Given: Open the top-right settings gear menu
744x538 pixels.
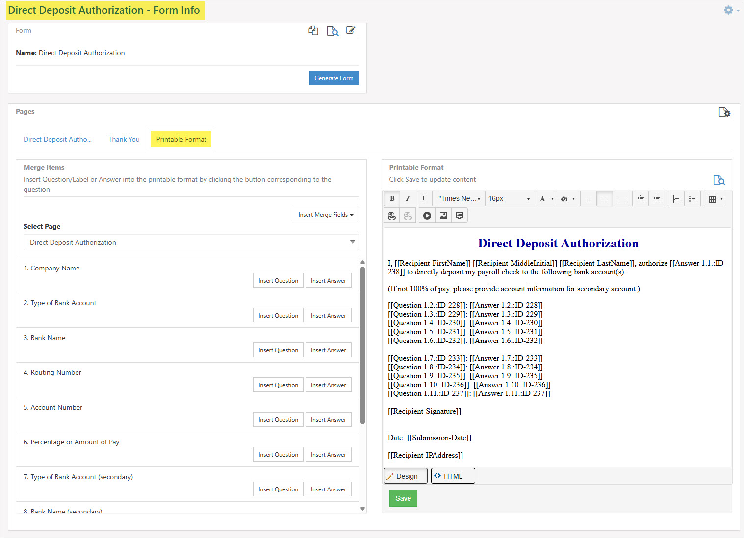Looking at the screenshot, I should [731, 10].
